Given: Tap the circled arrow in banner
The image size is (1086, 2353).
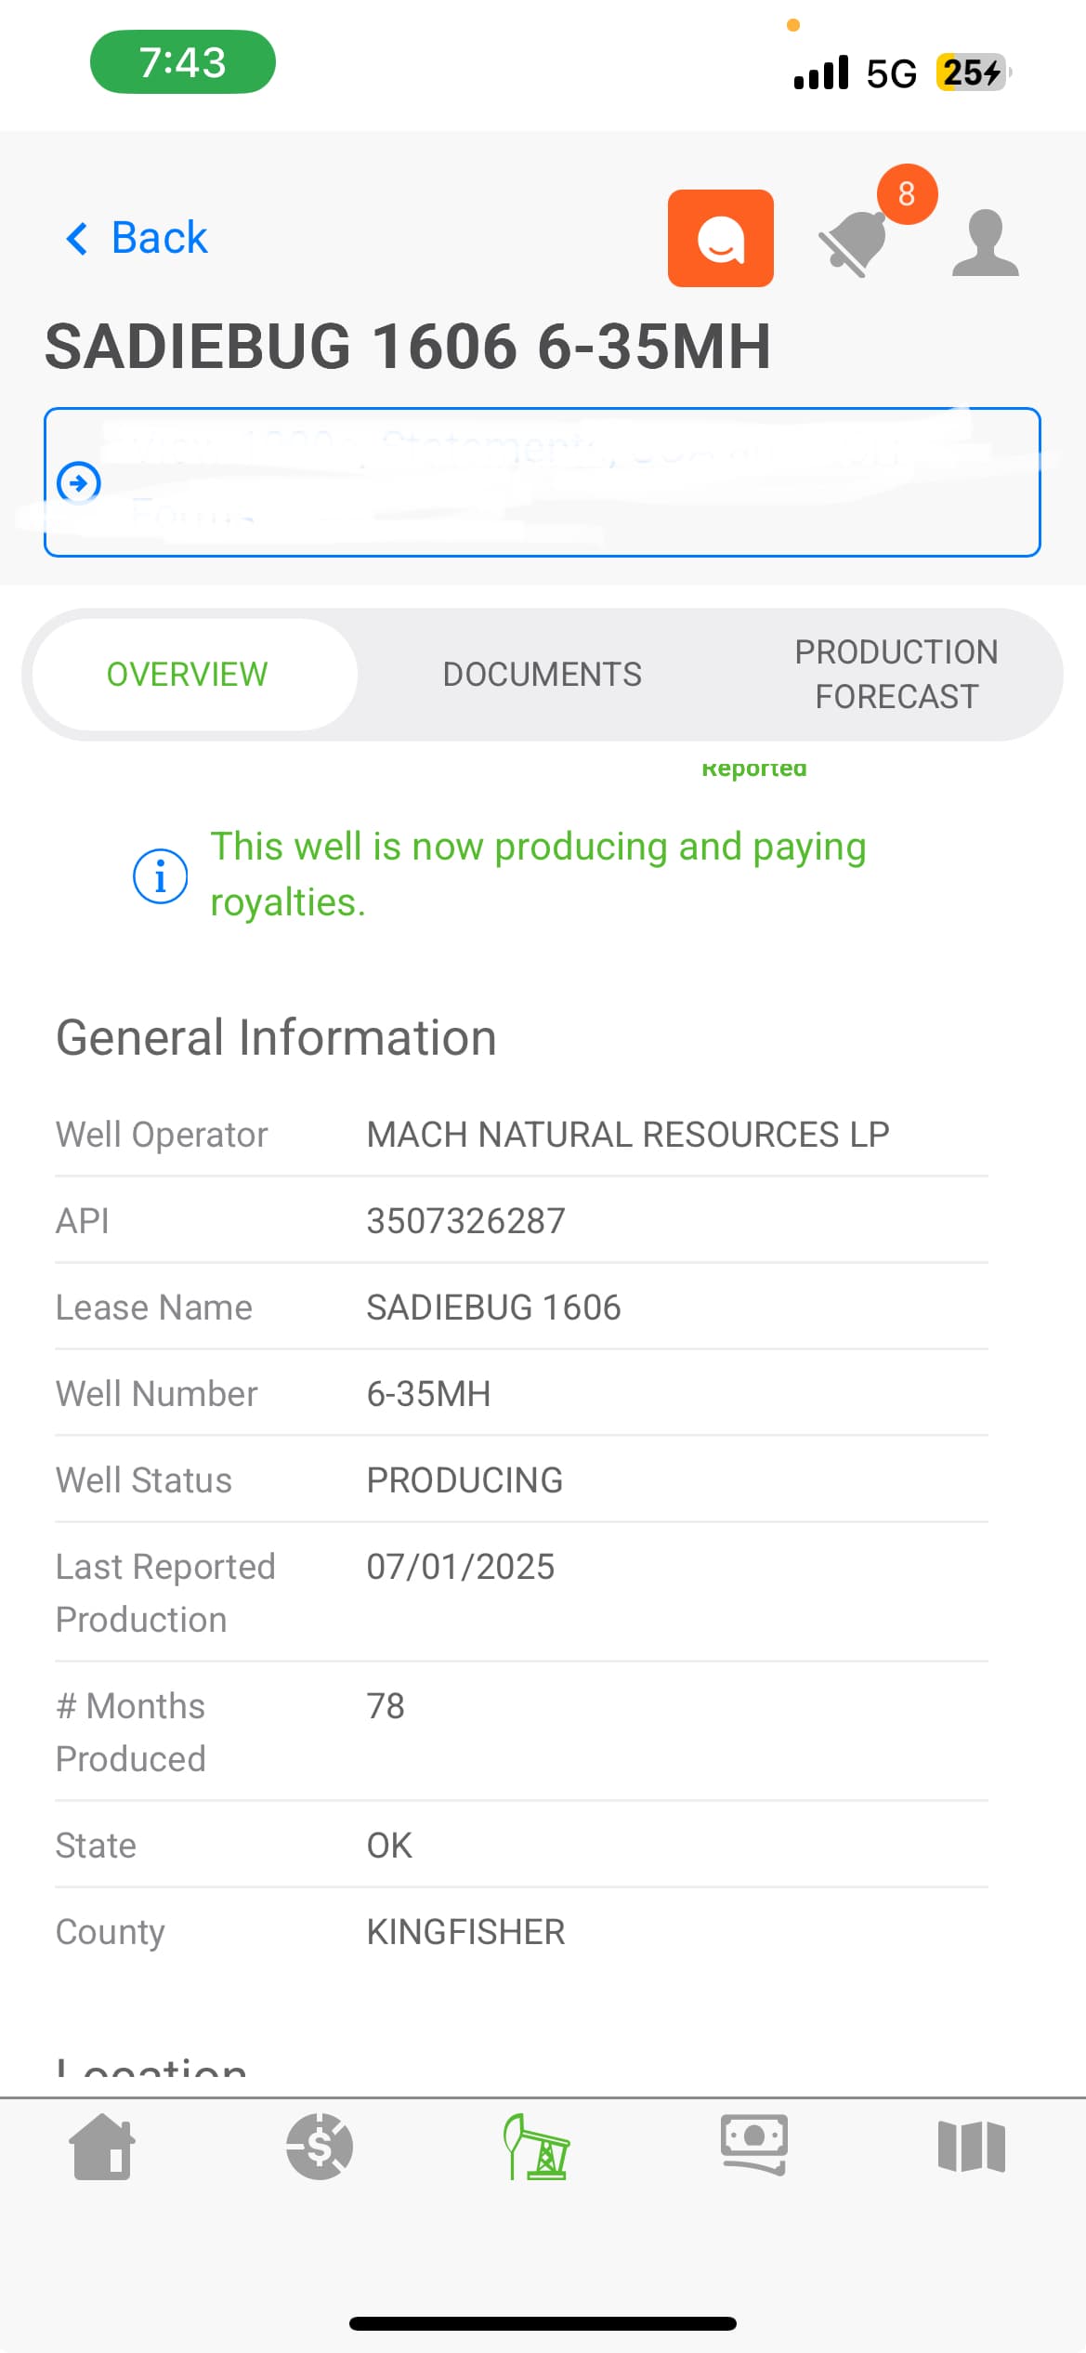Looking at the screenshot, I should (x=79, y=482).
